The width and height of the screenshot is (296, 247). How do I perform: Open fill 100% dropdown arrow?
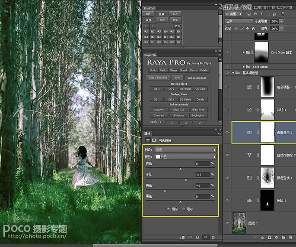tap(281, 29)
